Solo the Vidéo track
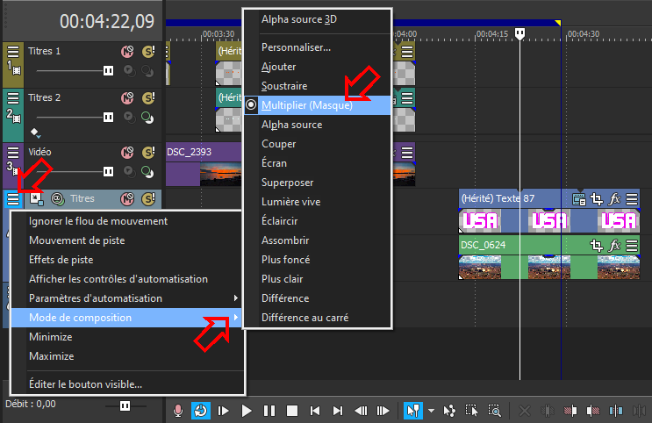The width and height of the screenshot is (652, 423). pyautogui.click(x=148, y=153)
